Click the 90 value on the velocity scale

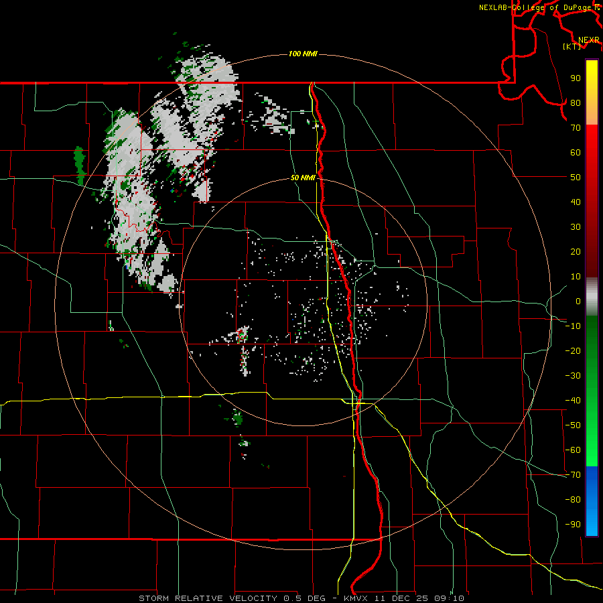point(576,78)
